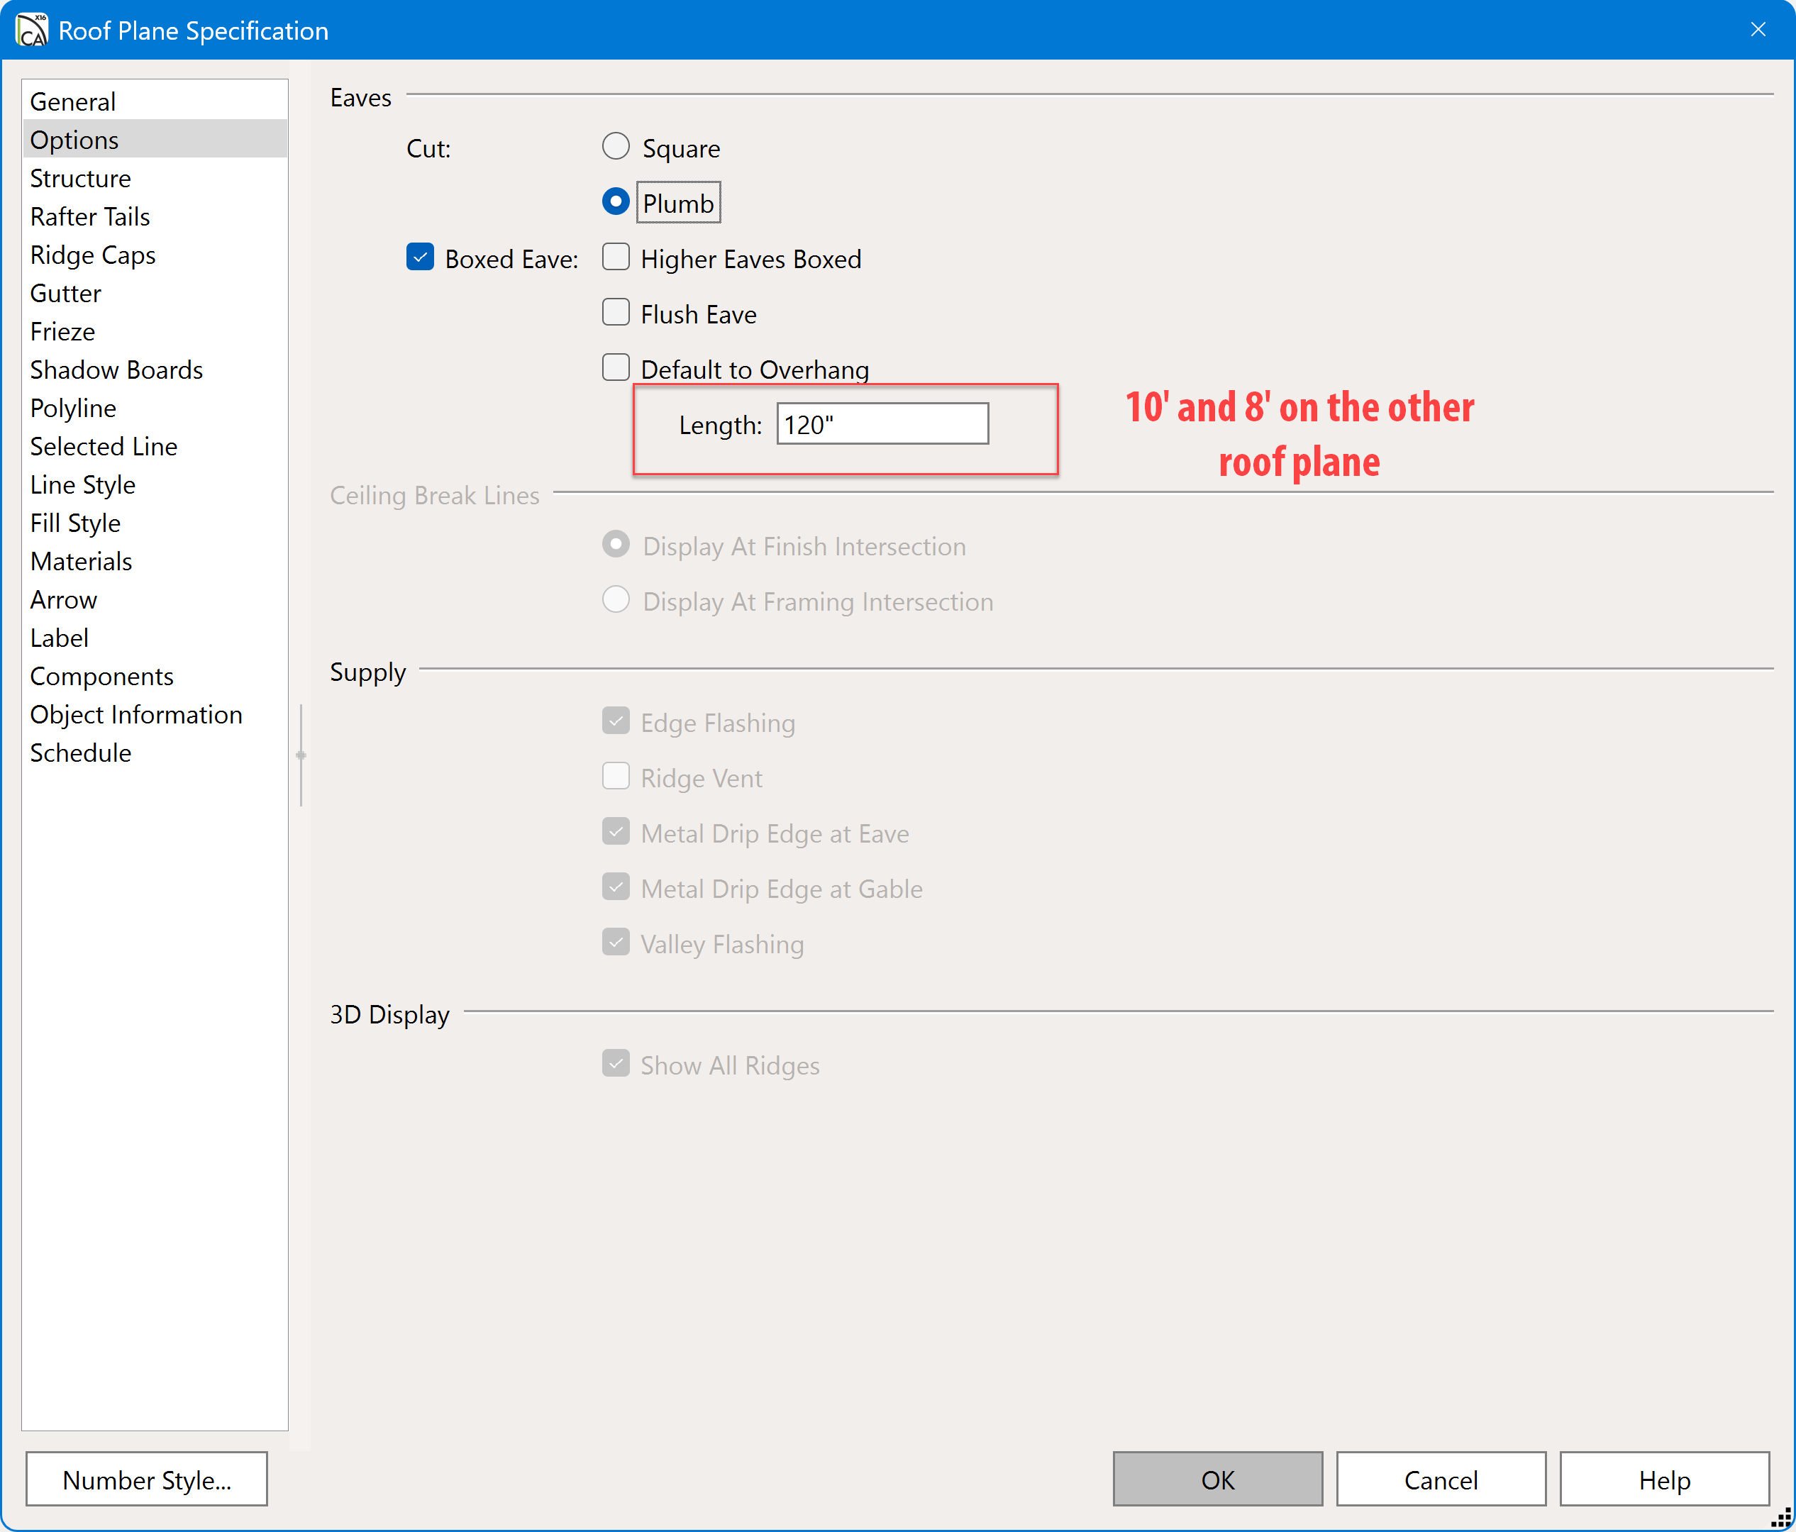
Task: Switch to the Structure panel
Action: (x=81, y=179)
